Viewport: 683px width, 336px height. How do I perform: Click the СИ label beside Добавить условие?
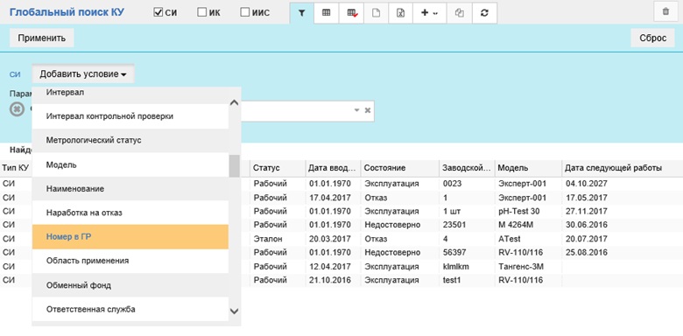15,74
